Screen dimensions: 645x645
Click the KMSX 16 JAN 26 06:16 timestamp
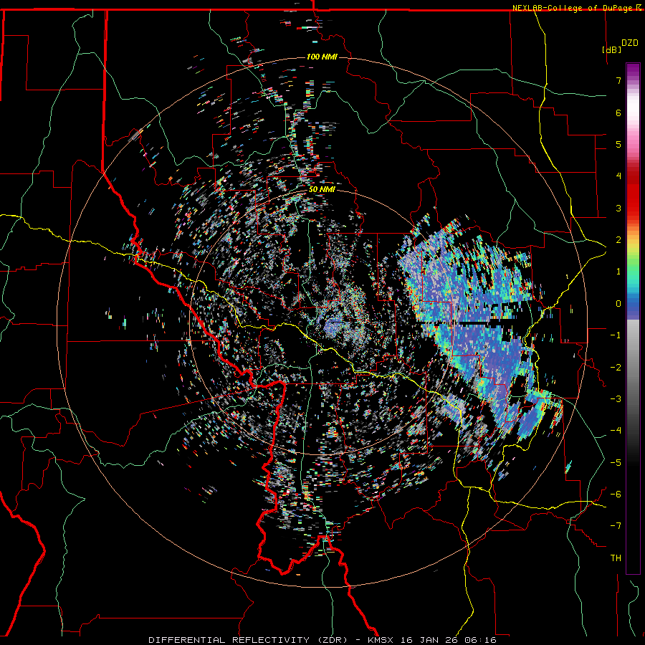click(432, 640)
